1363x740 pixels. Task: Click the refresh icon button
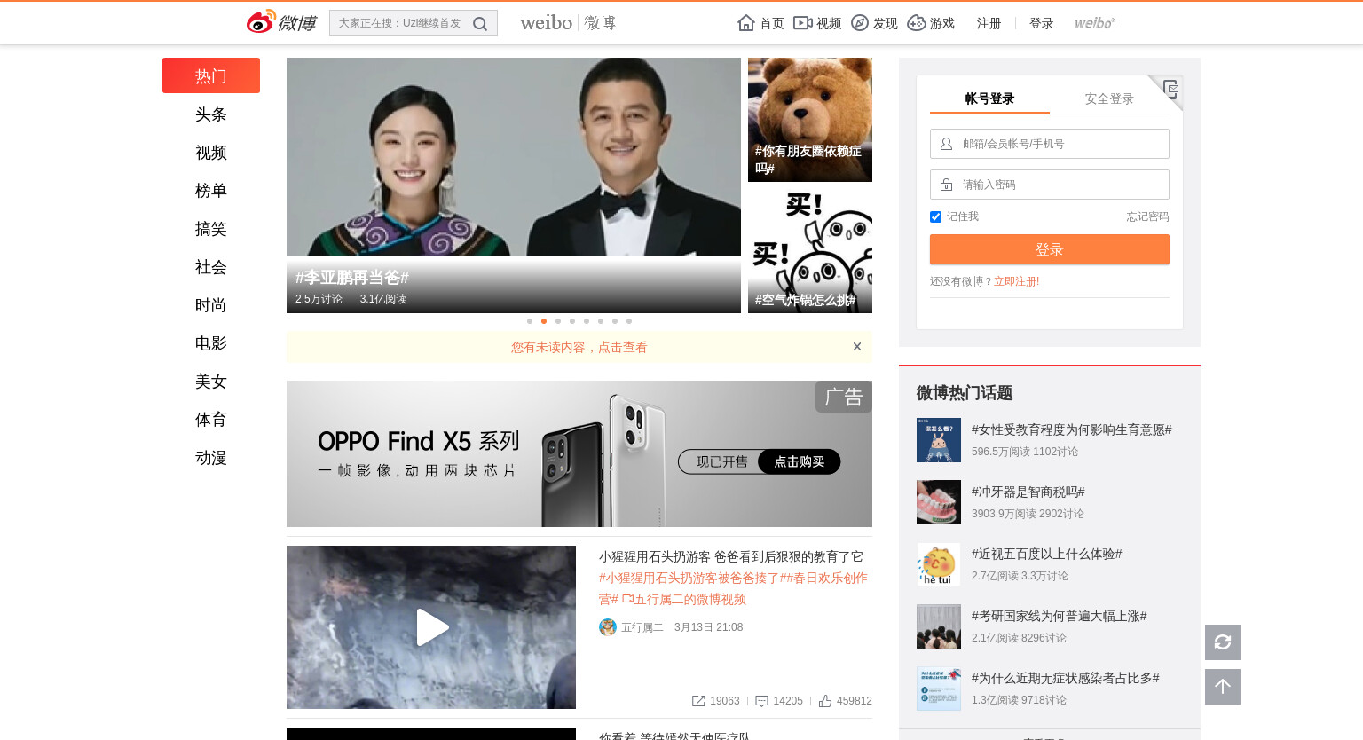[1223, 642]
